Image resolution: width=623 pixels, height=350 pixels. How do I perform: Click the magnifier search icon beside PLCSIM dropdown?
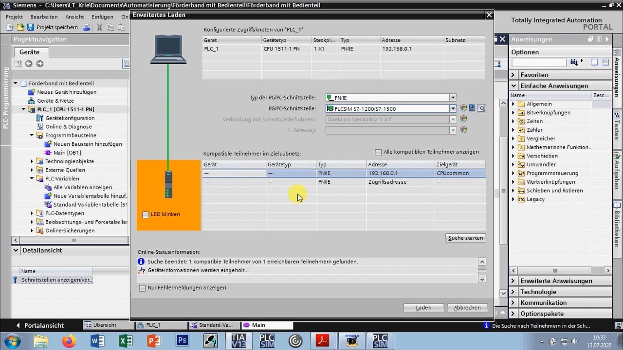(481, 108)
